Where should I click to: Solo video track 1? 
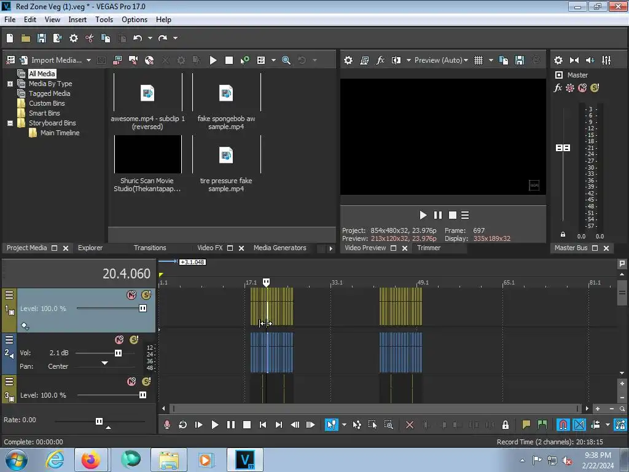(146, 295)
